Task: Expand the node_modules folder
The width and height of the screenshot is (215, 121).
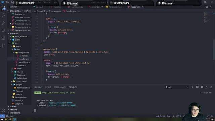Action: click(19, 37)
